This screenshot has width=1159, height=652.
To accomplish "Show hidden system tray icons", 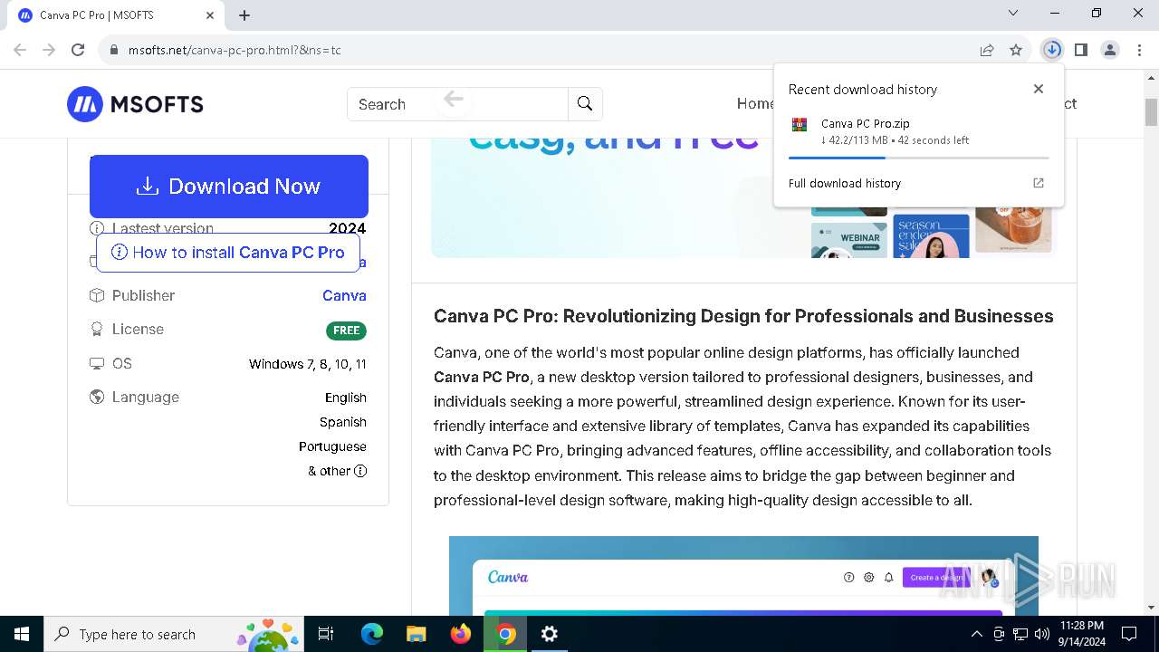I will coord(976,634).
